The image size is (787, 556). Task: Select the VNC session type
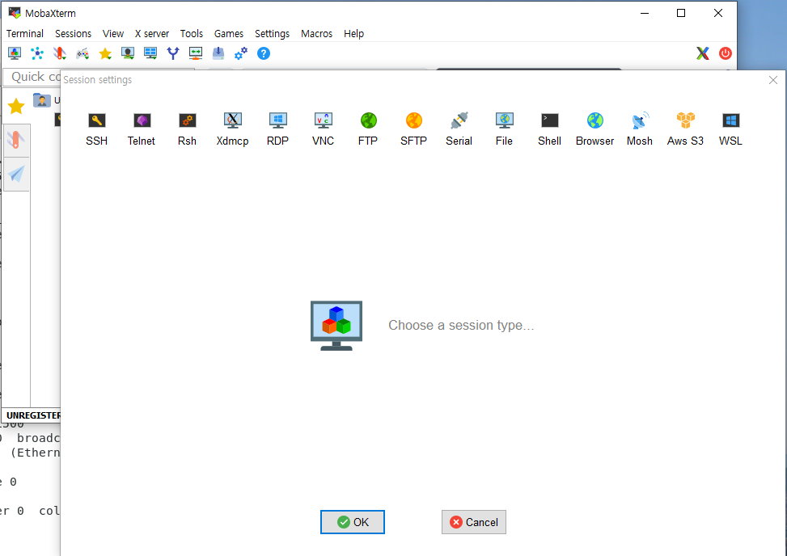(x=323, y=128)
